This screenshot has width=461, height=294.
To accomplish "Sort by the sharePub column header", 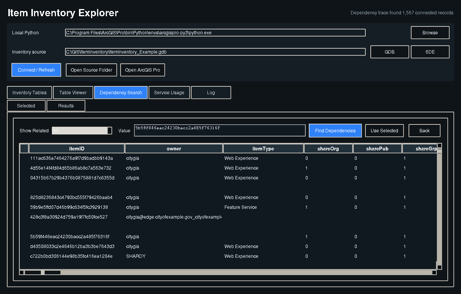I will pyautogui.click(x=377, y=149).
